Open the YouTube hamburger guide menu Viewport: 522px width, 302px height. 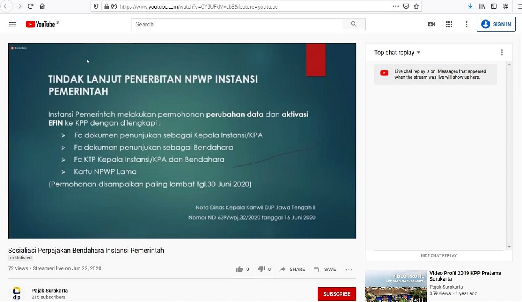(12, 24)
